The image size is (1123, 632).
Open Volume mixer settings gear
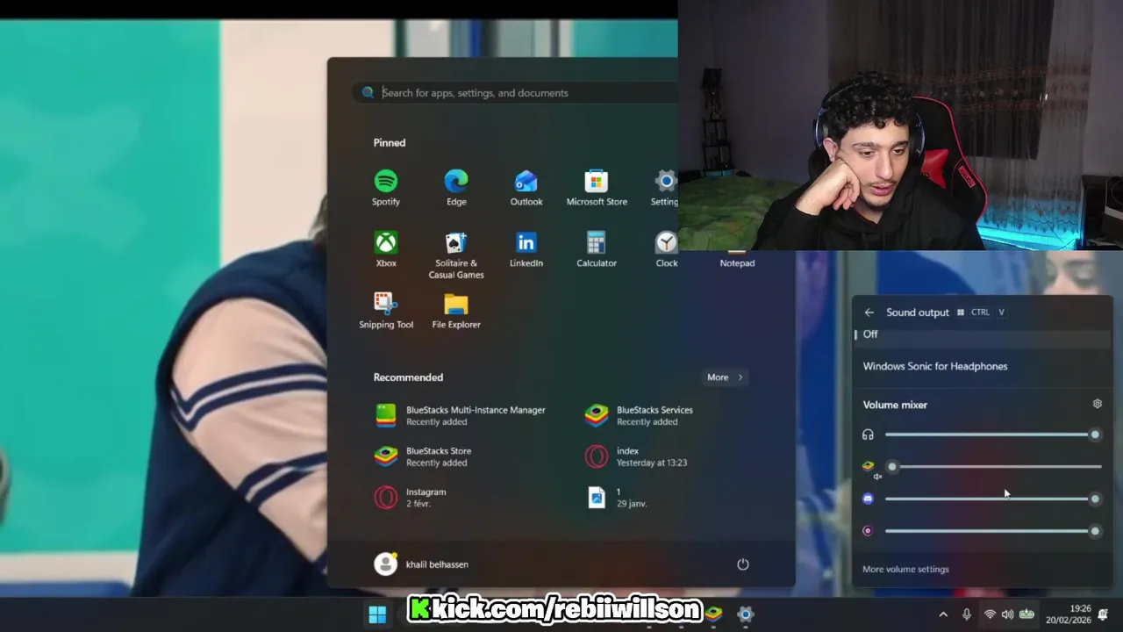[x=1097, y=404]
